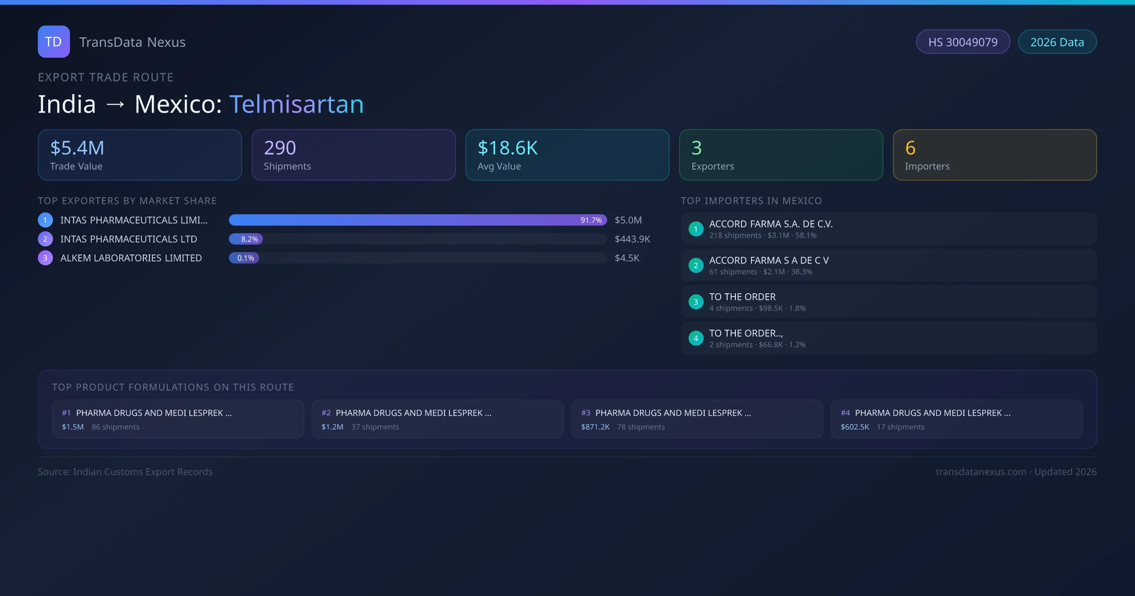Open formulation #1 card worth $1.5M
This screenshot has width=1135, height=596.
coord(178,419)
